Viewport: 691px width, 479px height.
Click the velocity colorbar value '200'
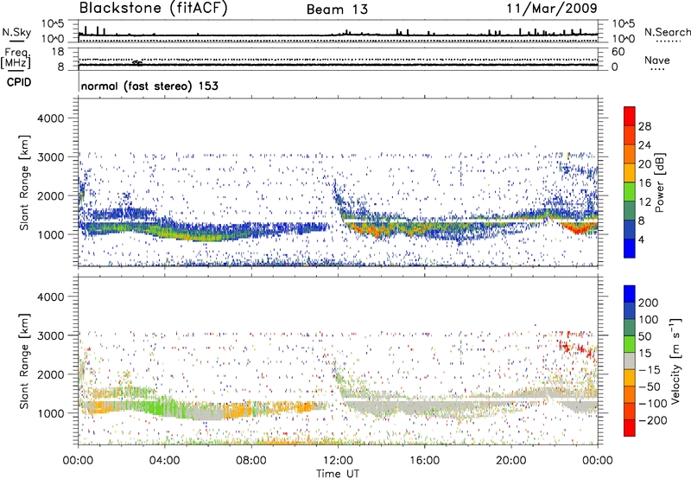[x=649, y=303]
